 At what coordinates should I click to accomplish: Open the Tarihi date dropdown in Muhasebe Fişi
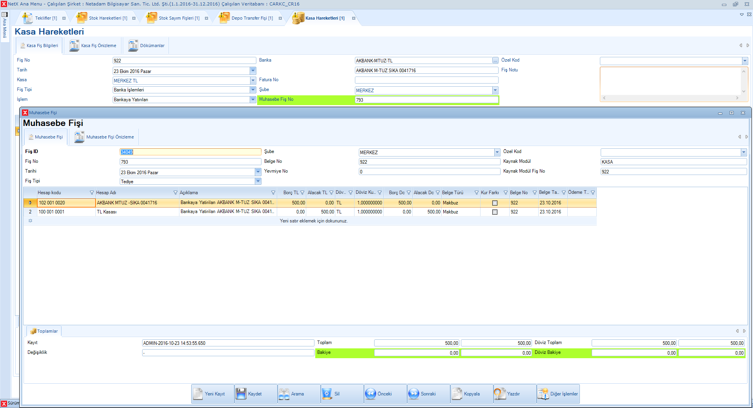click(x=258, y=172)
